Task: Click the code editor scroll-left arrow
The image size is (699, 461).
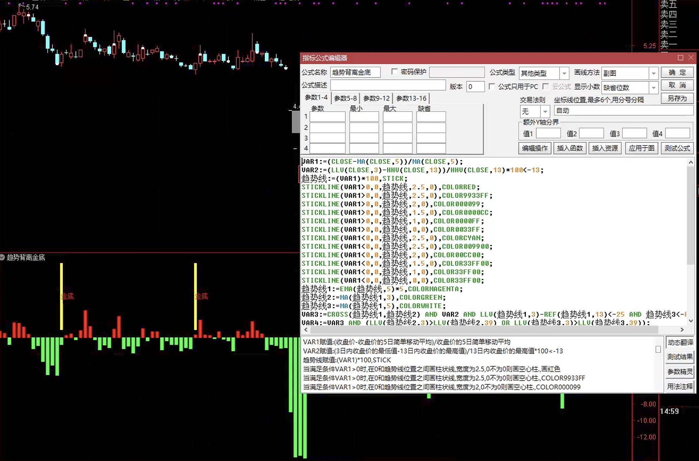Action: click(x=306, y=330)
